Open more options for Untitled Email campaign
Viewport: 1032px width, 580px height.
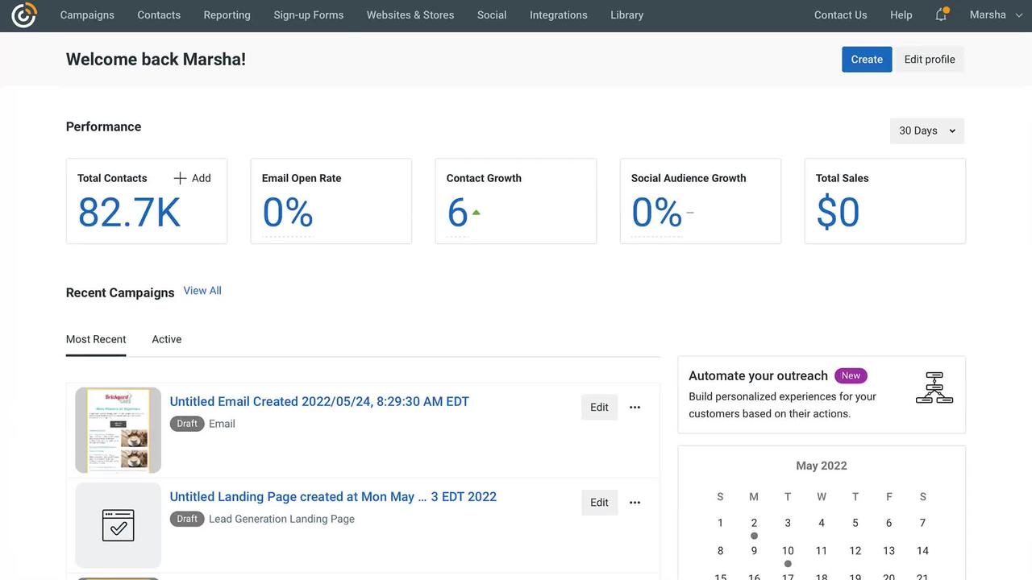point(635,407)
